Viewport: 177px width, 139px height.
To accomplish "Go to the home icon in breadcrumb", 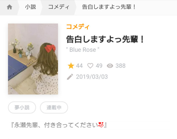I will pos(9,7).
